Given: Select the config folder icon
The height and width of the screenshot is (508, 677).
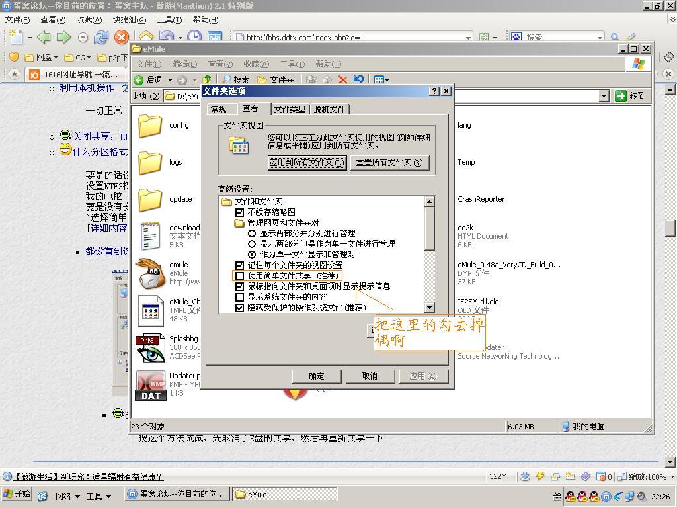Looking at the screenshot, I should pyautogui.click(x=150, y=126).
